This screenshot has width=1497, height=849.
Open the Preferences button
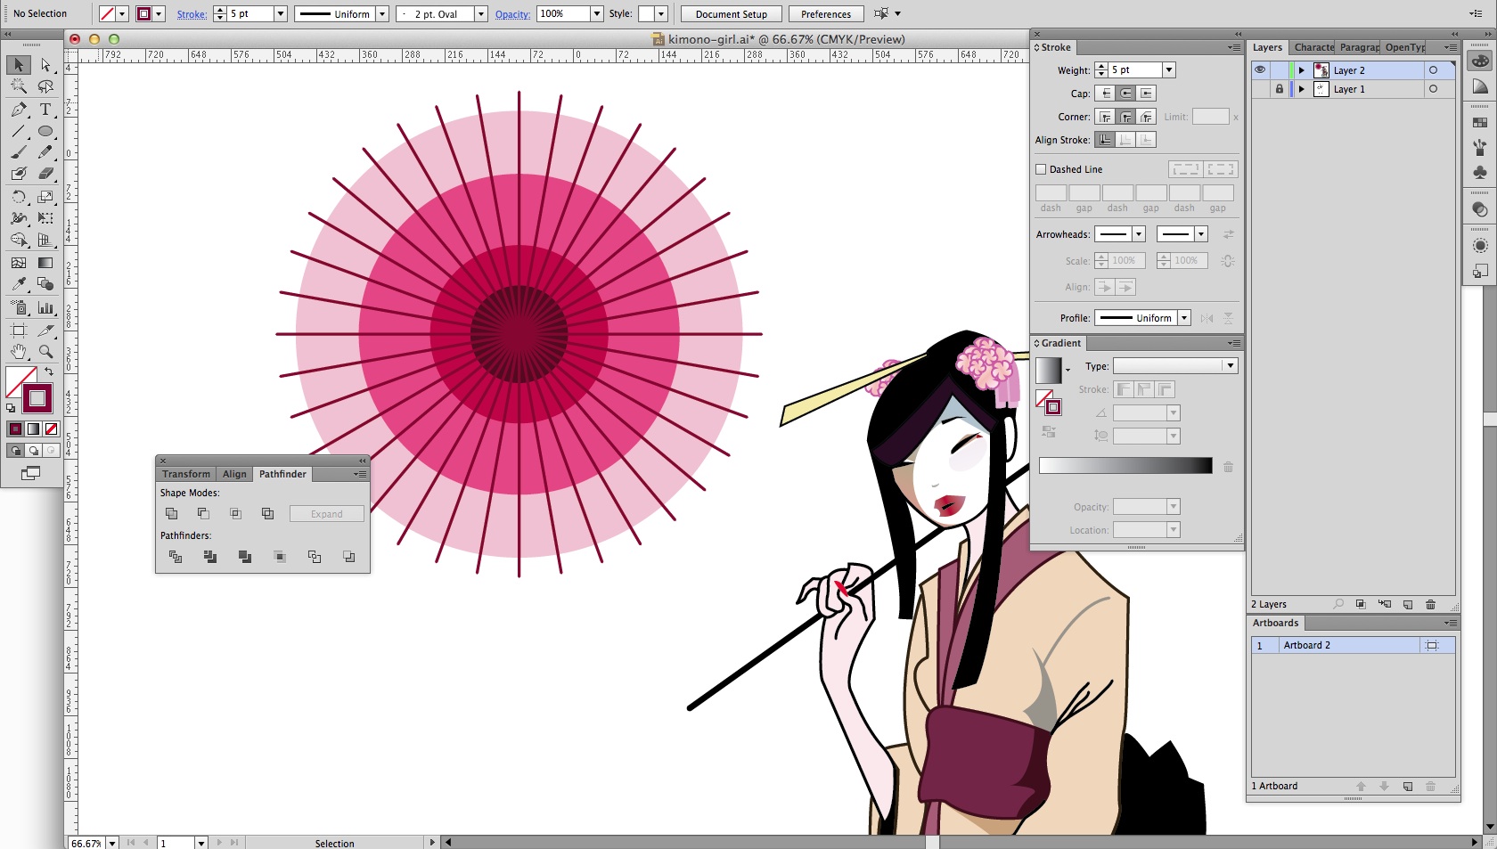pos(825,14)
